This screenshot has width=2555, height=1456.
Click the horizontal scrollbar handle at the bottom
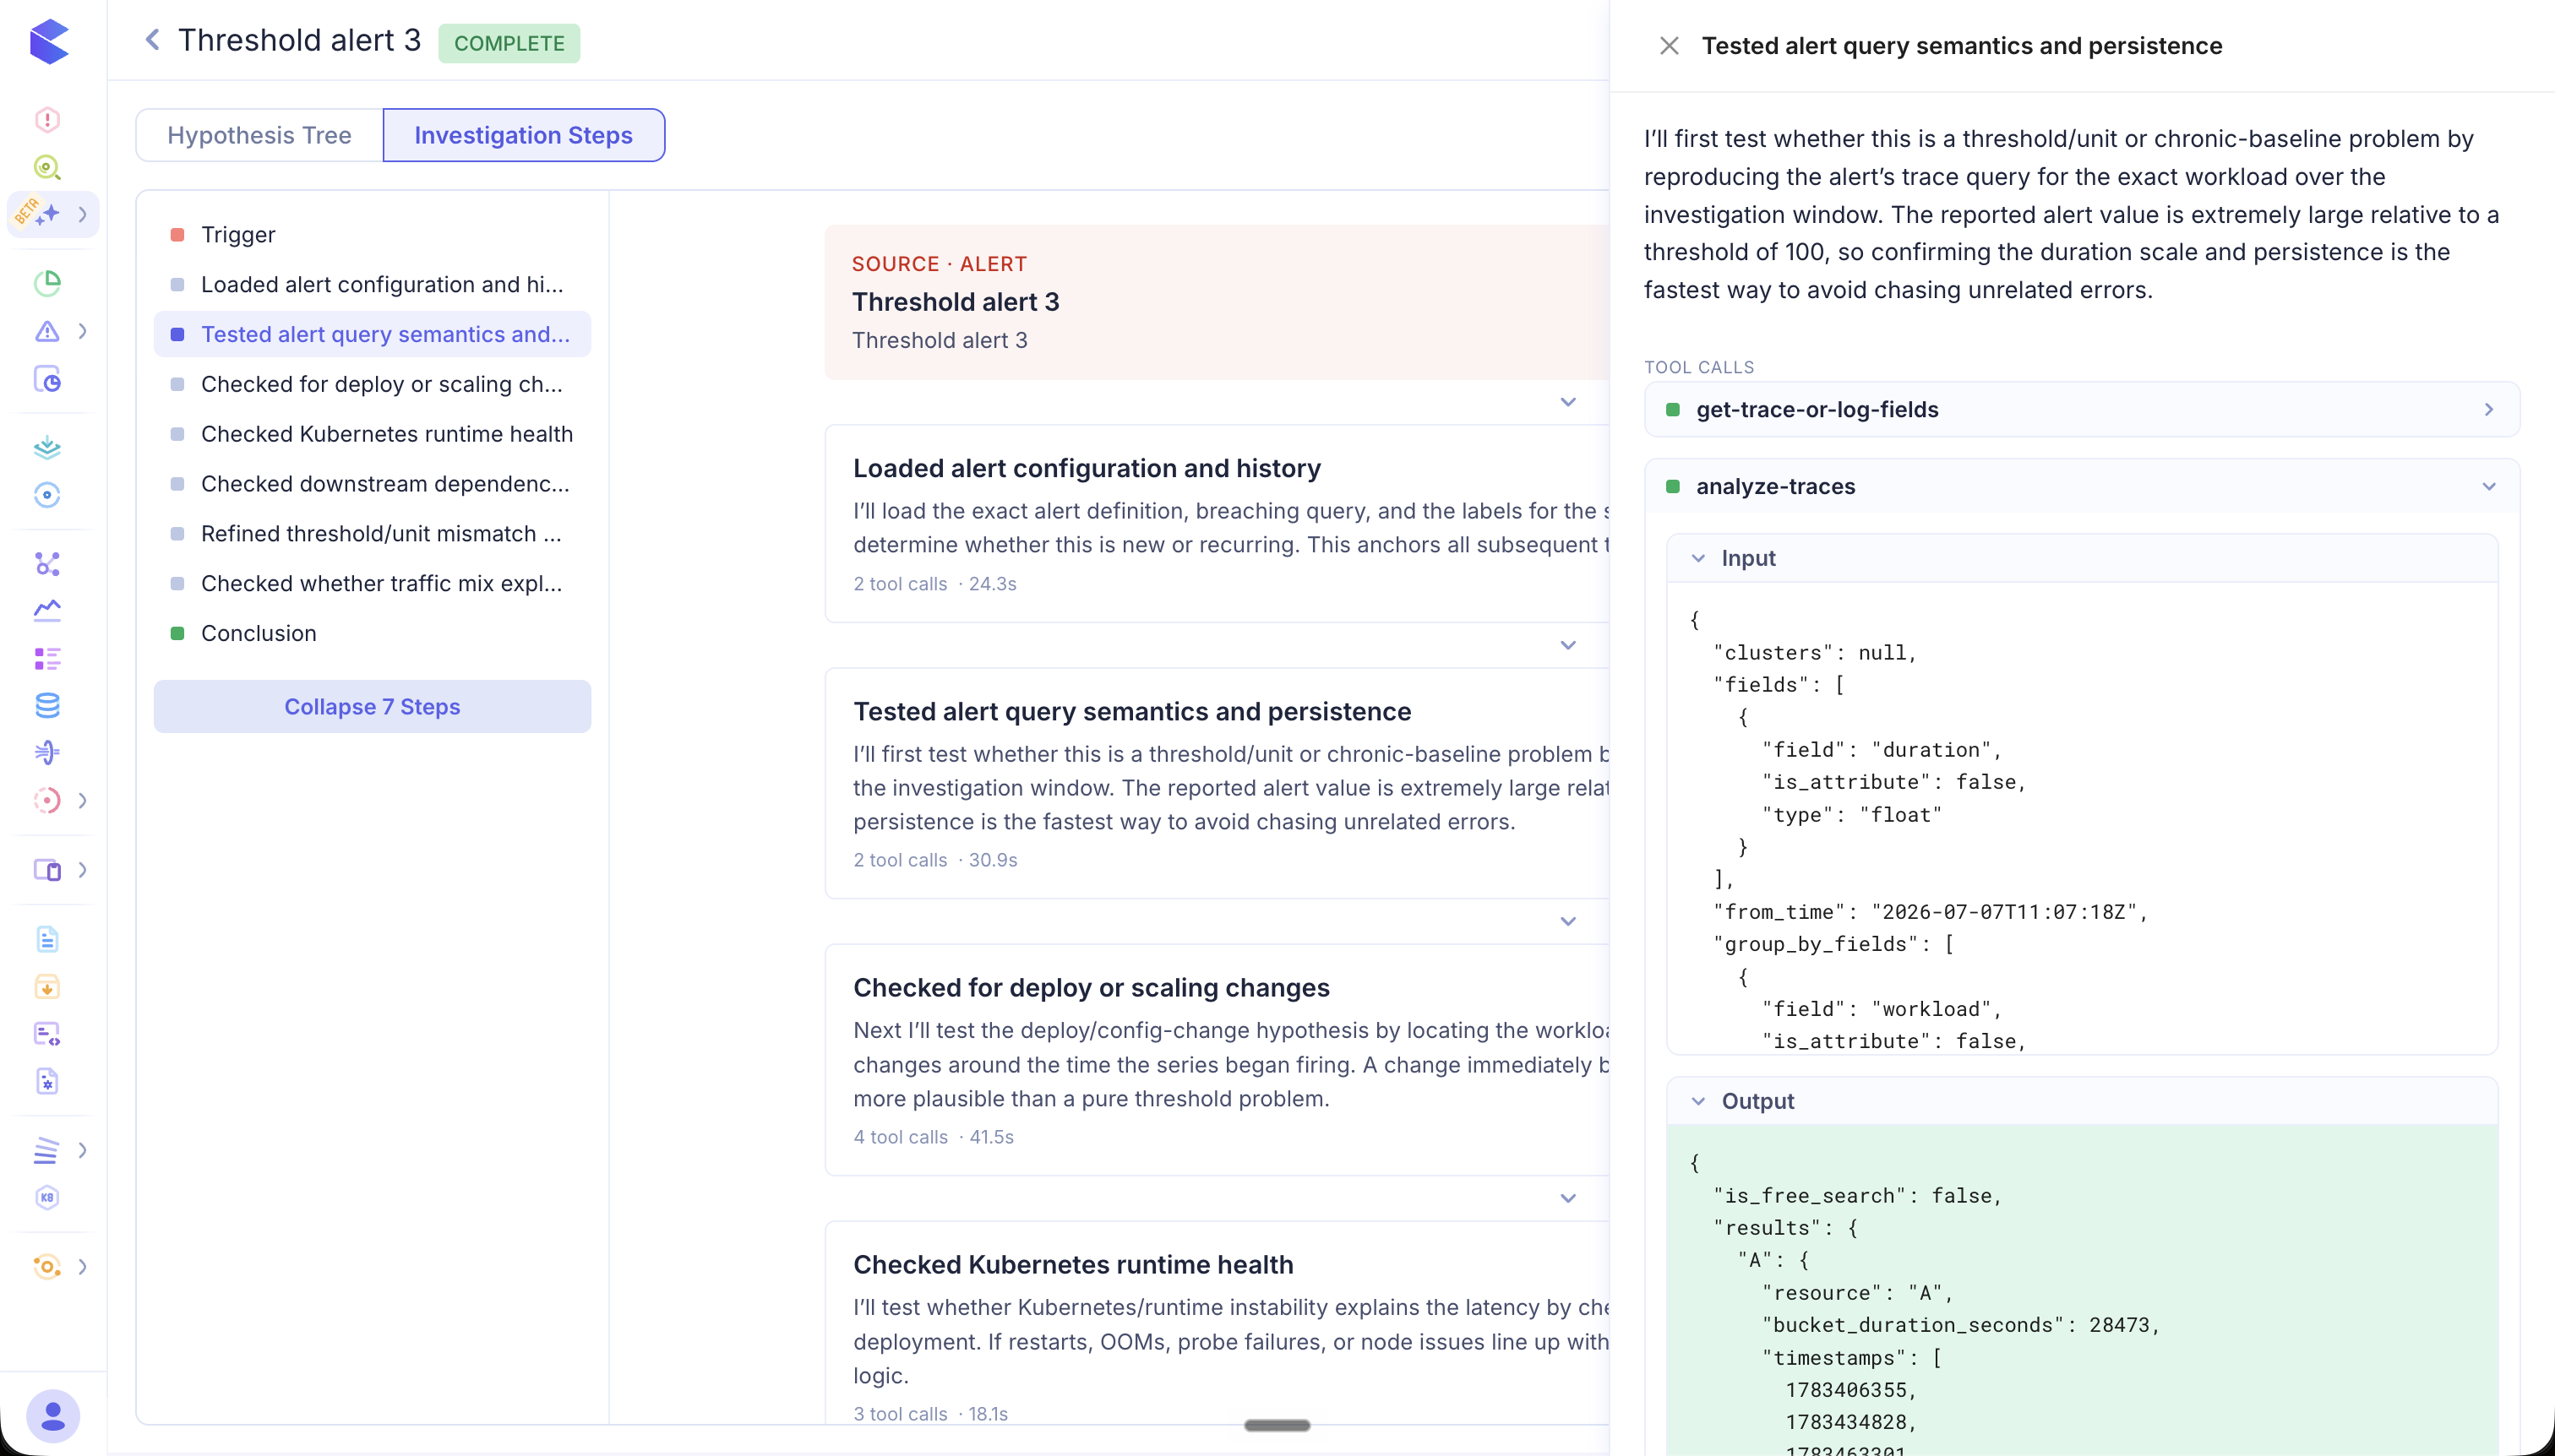tap(1277, 1425)
